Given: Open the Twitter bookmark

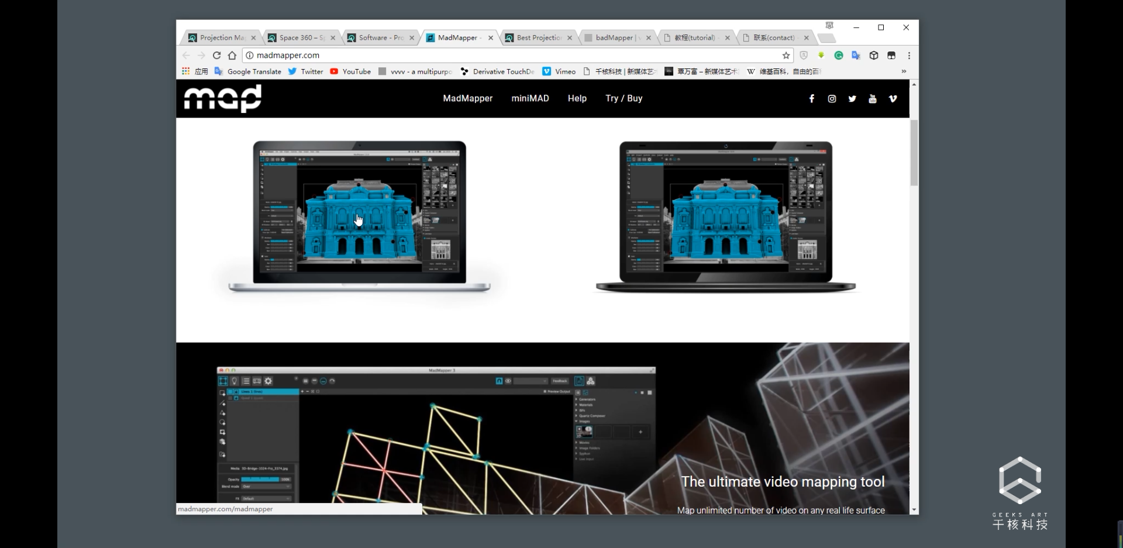Looking at the screenshot, I should (x=305, y=71).
